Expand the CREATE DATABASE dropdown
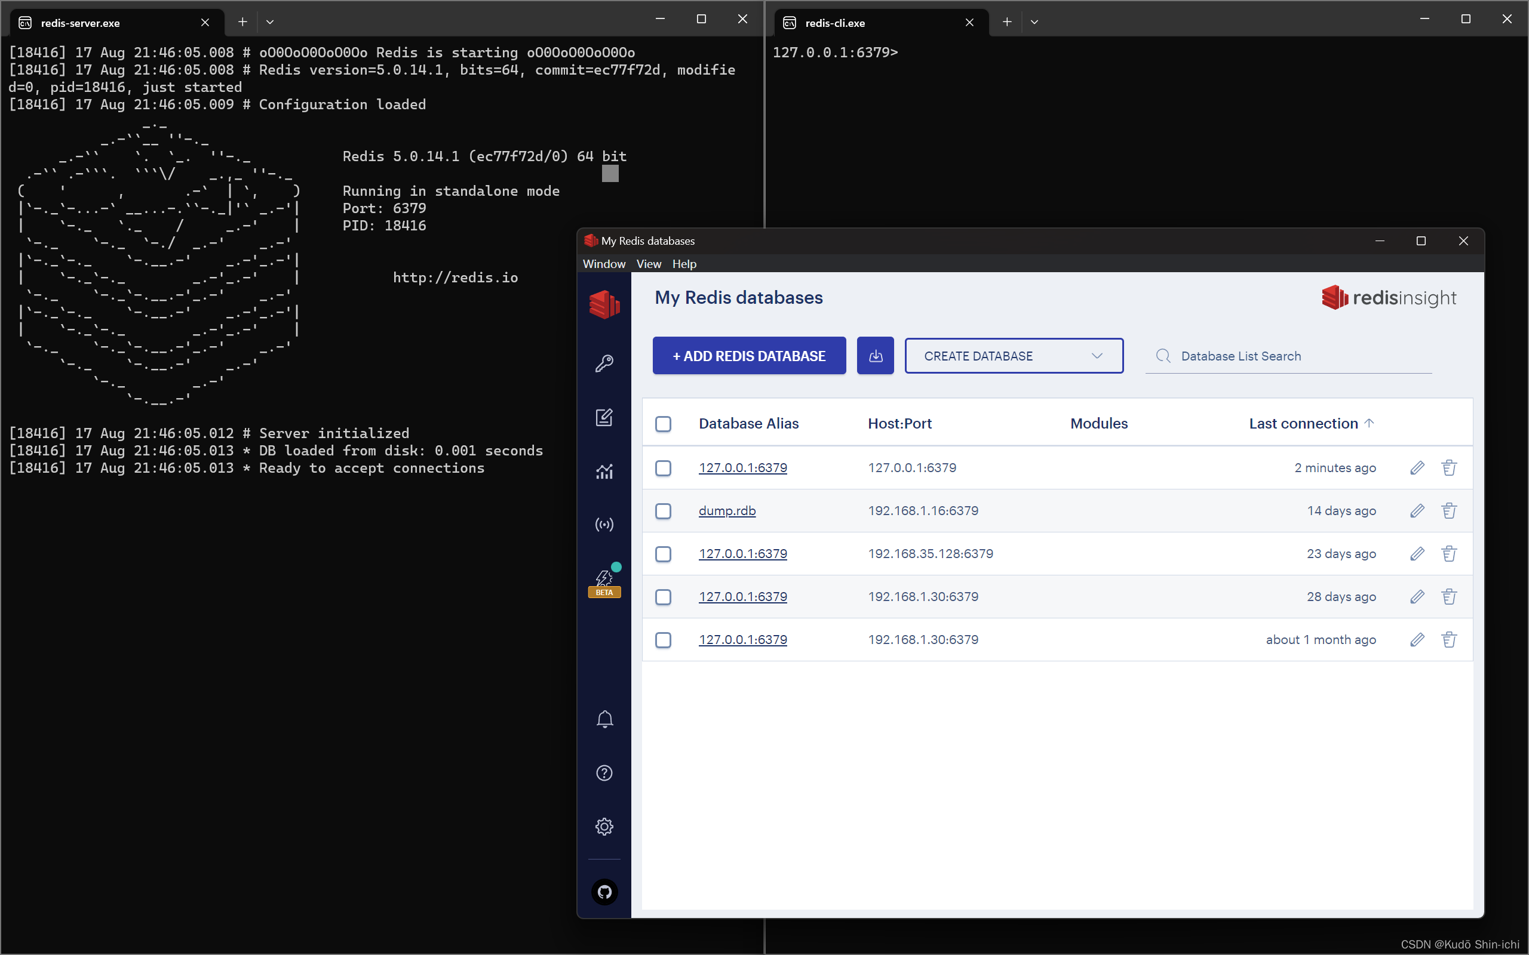Viewport: 1529px width, 955px height. [x=1014, y=356]
